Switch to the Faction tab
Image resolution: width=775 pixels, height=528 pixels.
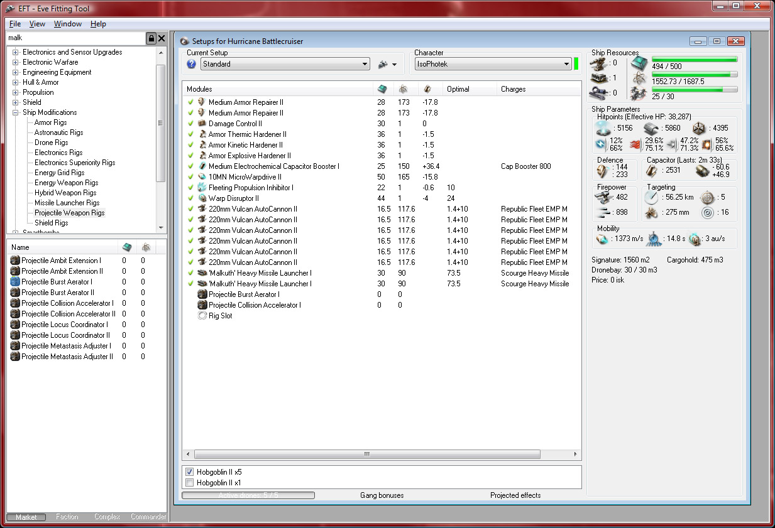pos(67,517)
